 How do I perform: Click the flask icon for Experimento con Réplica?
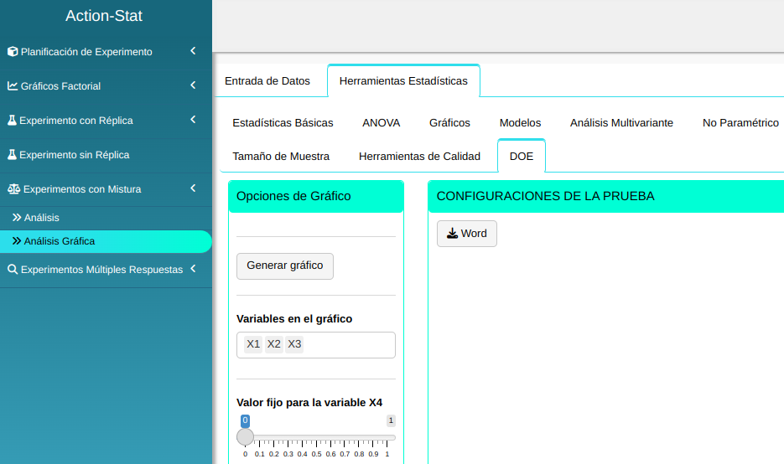(x=13, y=121)
